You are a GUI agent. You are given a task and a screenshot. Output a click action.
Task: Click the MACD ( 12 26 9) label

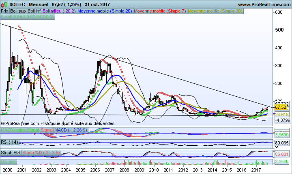pyautogui.click(x=71, y=130)
